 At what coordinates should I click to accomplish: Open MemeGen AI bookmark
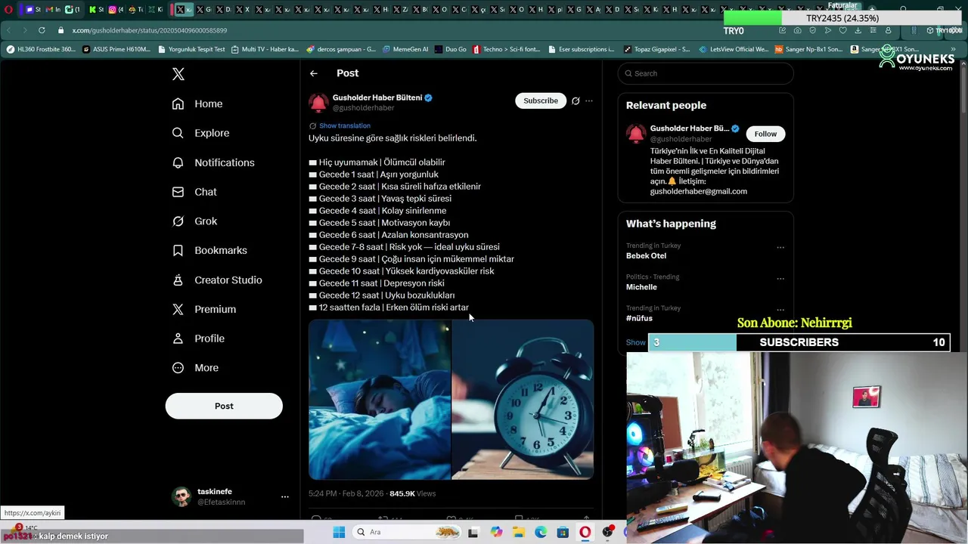405,49
